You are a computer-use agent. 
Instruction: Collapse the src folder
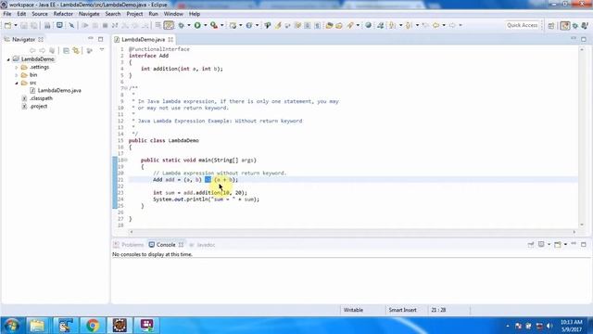pos(17,83)
